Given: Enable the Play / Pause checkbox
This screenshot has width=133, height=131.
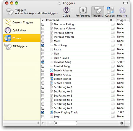Looking at the screenshot, I should (x=43, y=58).
